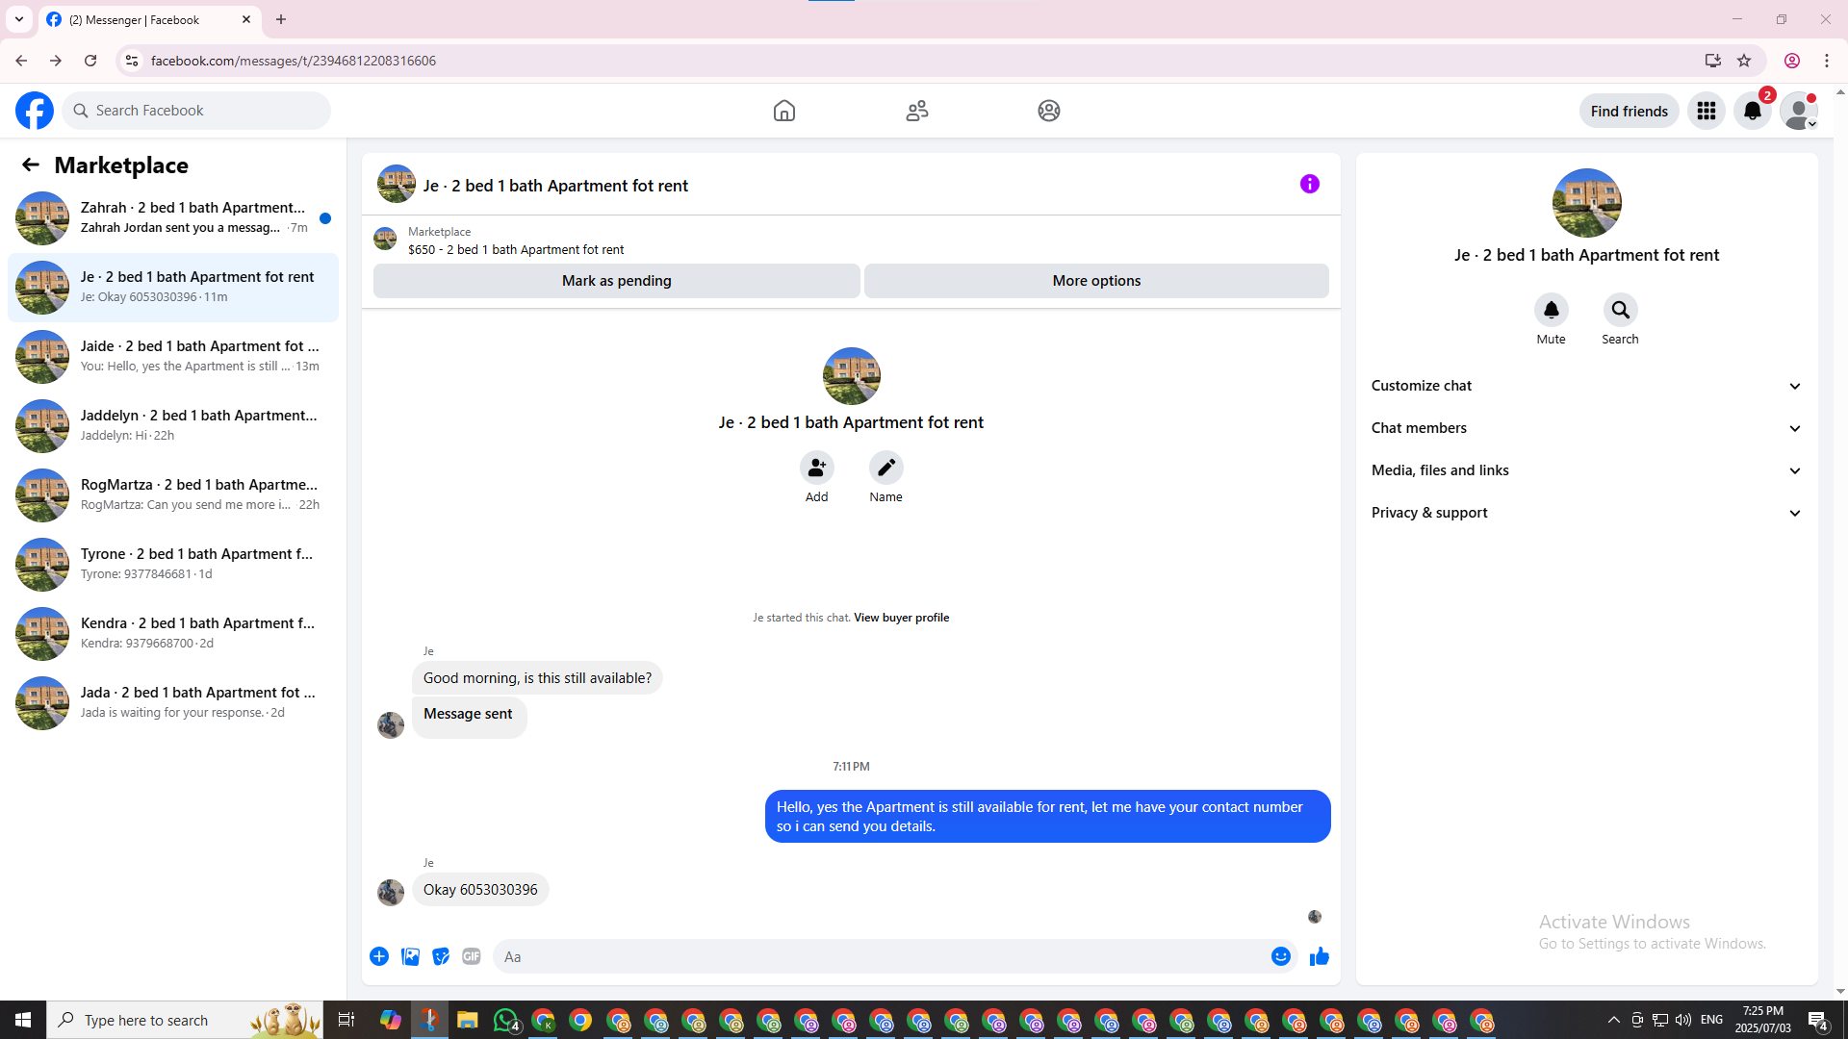Screen dimensions: 1848x1039
Task: Open more actions plus icon
Action: tap(379, 956)
